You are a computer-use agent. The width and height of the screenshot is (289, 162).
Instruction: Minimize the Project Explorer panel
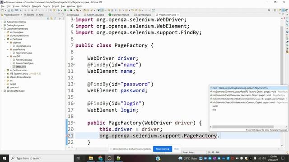[x=59, y=14]
